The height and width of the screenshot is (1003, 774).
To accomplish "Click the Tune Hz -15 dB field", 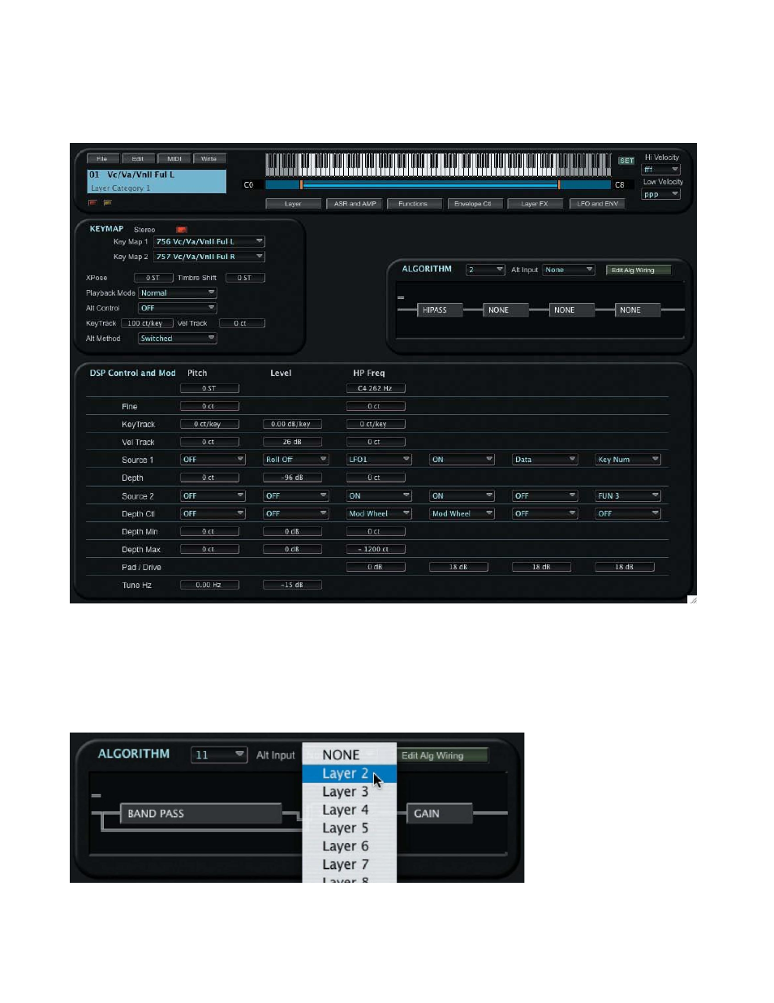I will click(x=292, y=585).
